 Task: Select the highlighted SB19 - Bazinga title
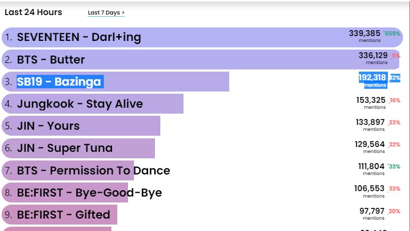coord(60,82)
